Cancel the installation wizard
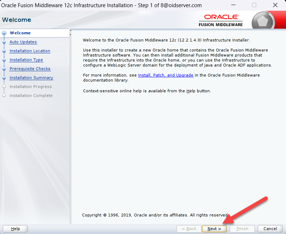Screen dimensions: 286x234 point(270,229)
